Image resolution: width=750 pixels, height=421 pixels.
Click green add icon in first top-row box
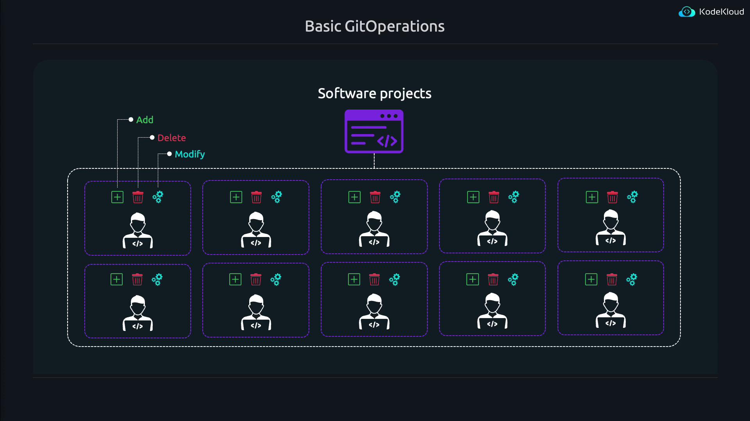point(117,197)
